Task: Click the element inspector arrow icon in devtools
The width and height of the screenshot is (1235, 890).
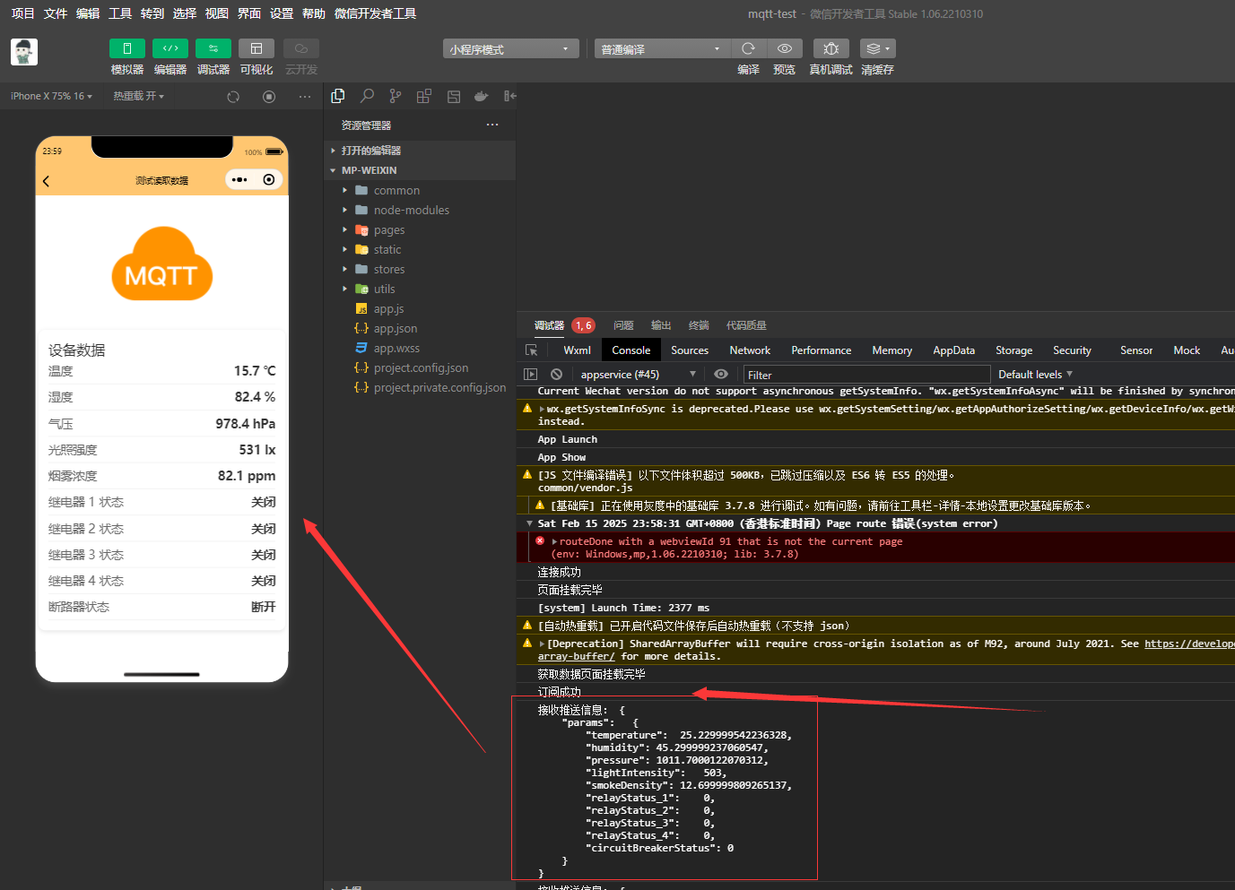Action: pyautogui.click(x=532, y=350)
